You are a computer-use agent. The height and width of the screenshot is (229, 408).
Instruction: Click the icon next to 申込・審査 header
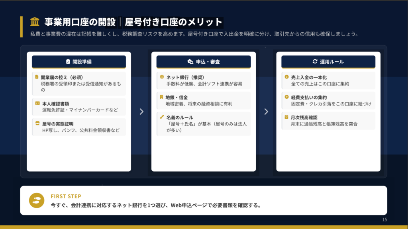tap(190, 62)
